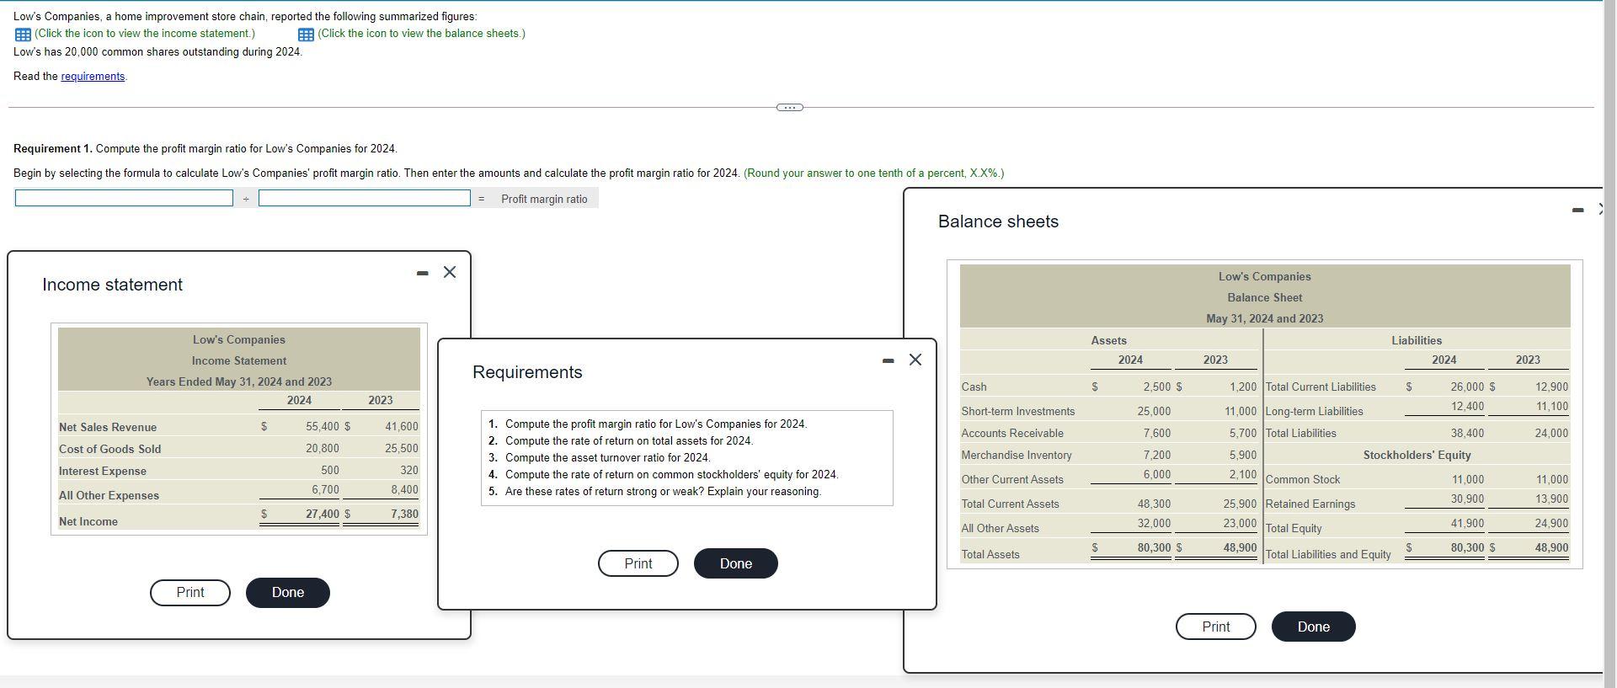
Task: Click Long-term Liabilities 2024 value 12,400
Action: pyautogui.click(x=1467, y=407)
